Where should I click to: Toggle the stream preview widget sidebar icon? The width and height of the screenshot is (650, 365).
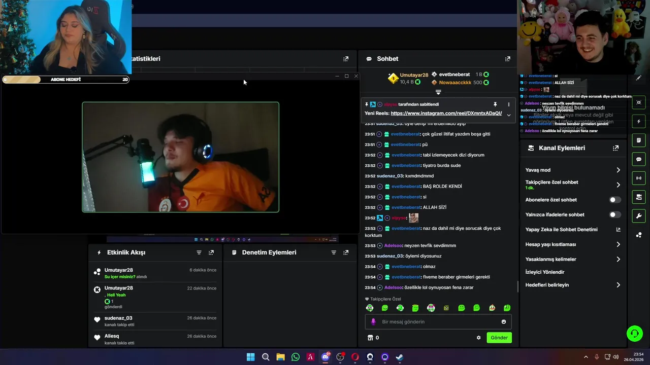coord(639,102)
